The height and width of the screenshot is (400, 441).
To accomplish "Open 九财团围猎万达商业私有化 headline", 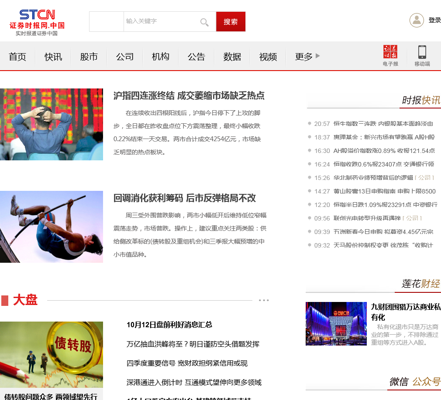I will point(406,312).
